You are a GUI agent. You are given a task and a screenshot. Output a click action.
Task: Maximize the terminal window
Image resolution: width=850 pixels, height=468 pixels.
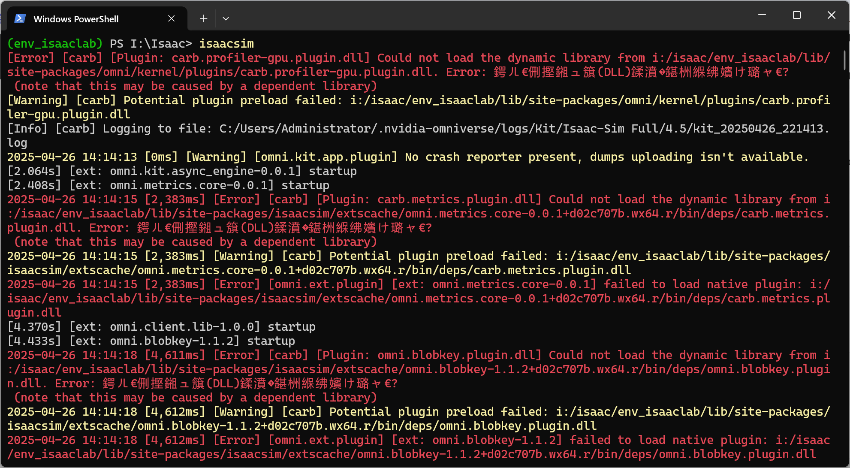797,15
